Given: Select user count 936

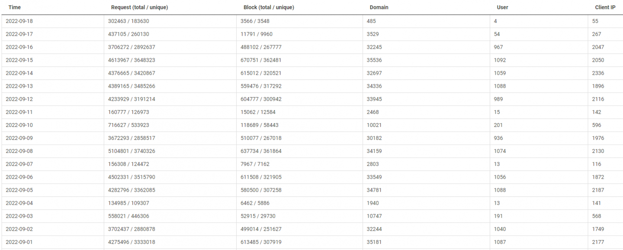Looking at the screenshot, I should [498, 138].
